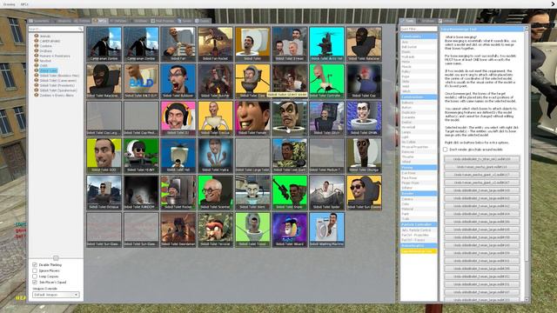Image resolution: width=557 pixels, height=313 pixels.
Task: Spawn Skibidi Toilet Bulldozer NPC
Action: [x=178, y=81]
